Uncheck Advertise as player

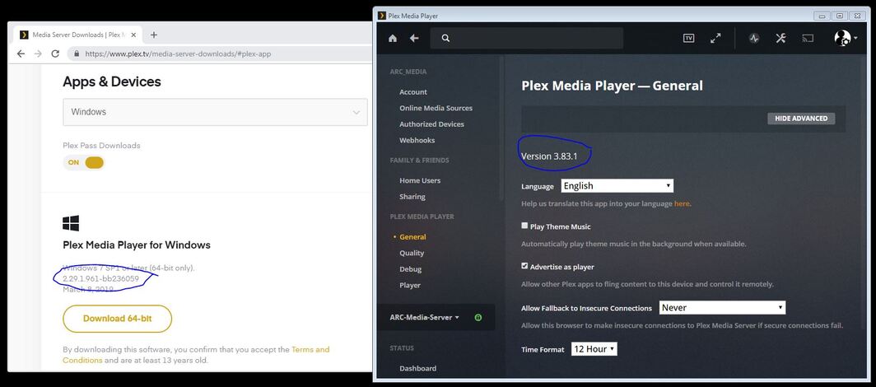524,266
